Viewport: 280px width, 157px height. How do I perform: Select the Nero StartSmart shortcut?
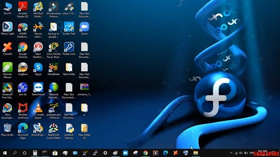tap(38, 51)
